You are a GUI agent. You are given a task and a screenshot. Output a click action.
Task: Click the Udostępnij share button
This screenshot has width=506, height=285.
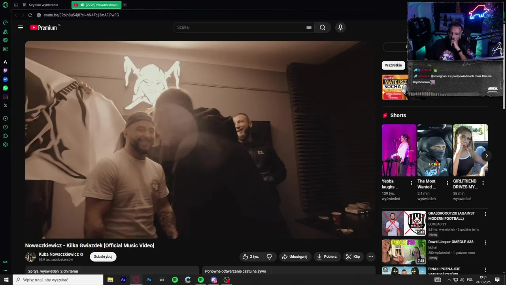pyautogui.click(x=295, y=256)
